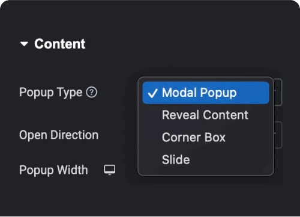Select the Modal Popup option
Viewport: 300px width, 217px height.
(199, 93)
